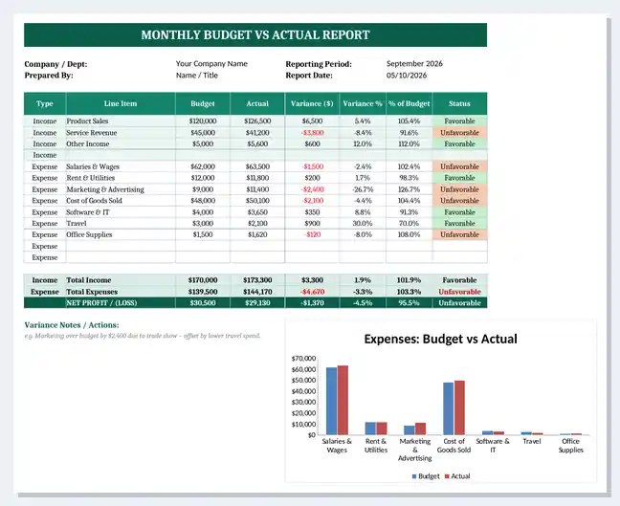Click the Total Expenses variance '-$4,670'
The image size is (620, 506).
coord(312,292)
